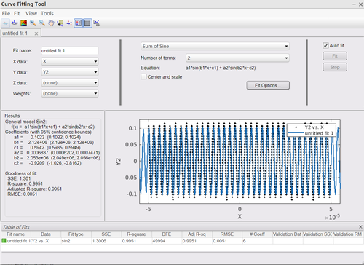This screenshot has height=265, width=364.
Task: Toggle the Auto fit checkbox
Action: tap(325, 45)
